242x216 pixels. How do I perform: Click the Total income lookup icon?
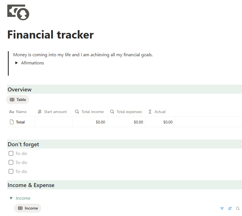tap(77, 112)
